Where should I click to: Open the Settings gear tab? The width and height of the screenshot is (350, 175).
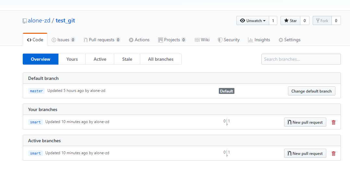tap(289, 40)
